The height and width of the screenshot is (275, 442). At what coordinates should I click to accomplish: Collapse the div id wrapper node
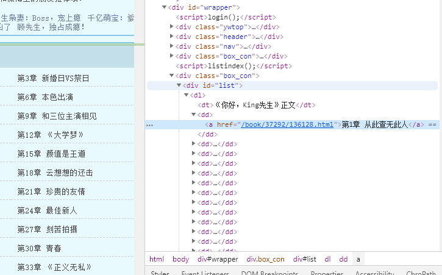point(165,7)
